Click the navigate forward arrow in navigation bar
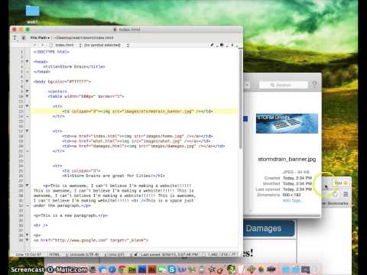 pos(42,45)
